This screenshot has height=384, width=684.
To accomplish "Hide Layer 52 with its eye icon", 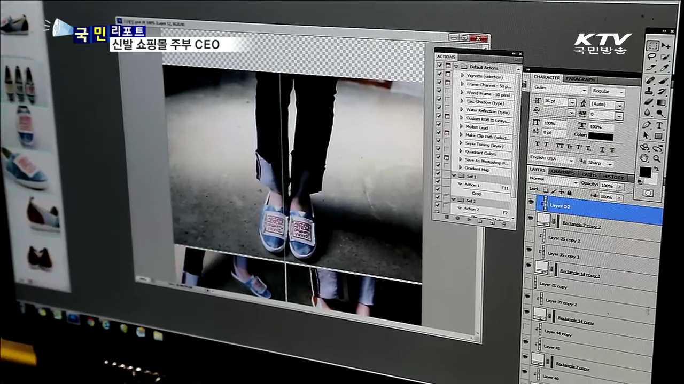I will [530, 202].
